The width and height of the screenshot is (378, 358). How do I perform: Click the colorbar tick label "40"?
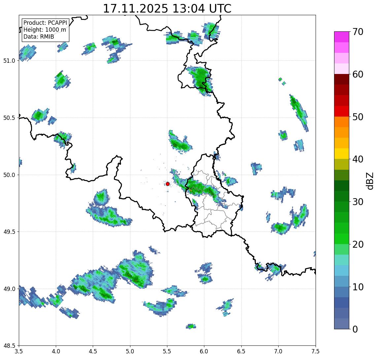point(358,159)
